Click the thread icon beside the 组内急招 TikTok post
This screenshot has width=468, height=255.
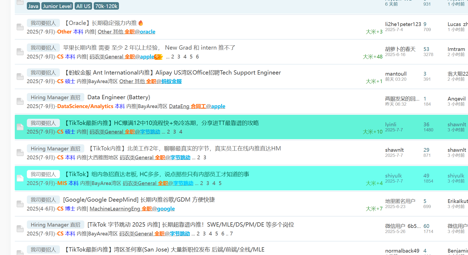pos(20,178)
